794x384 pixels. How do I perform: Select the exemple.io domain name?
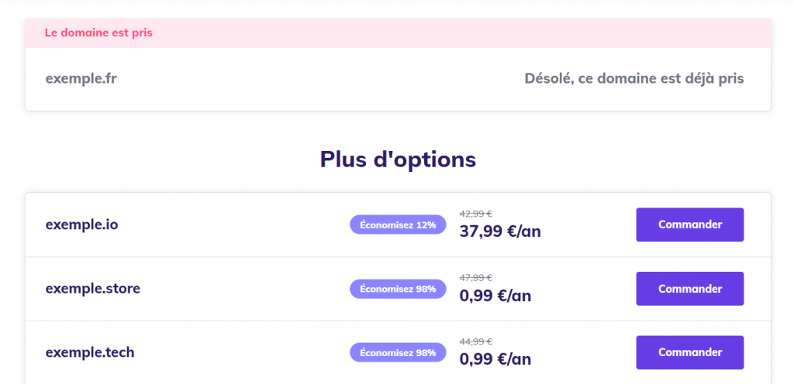(81, 225)
